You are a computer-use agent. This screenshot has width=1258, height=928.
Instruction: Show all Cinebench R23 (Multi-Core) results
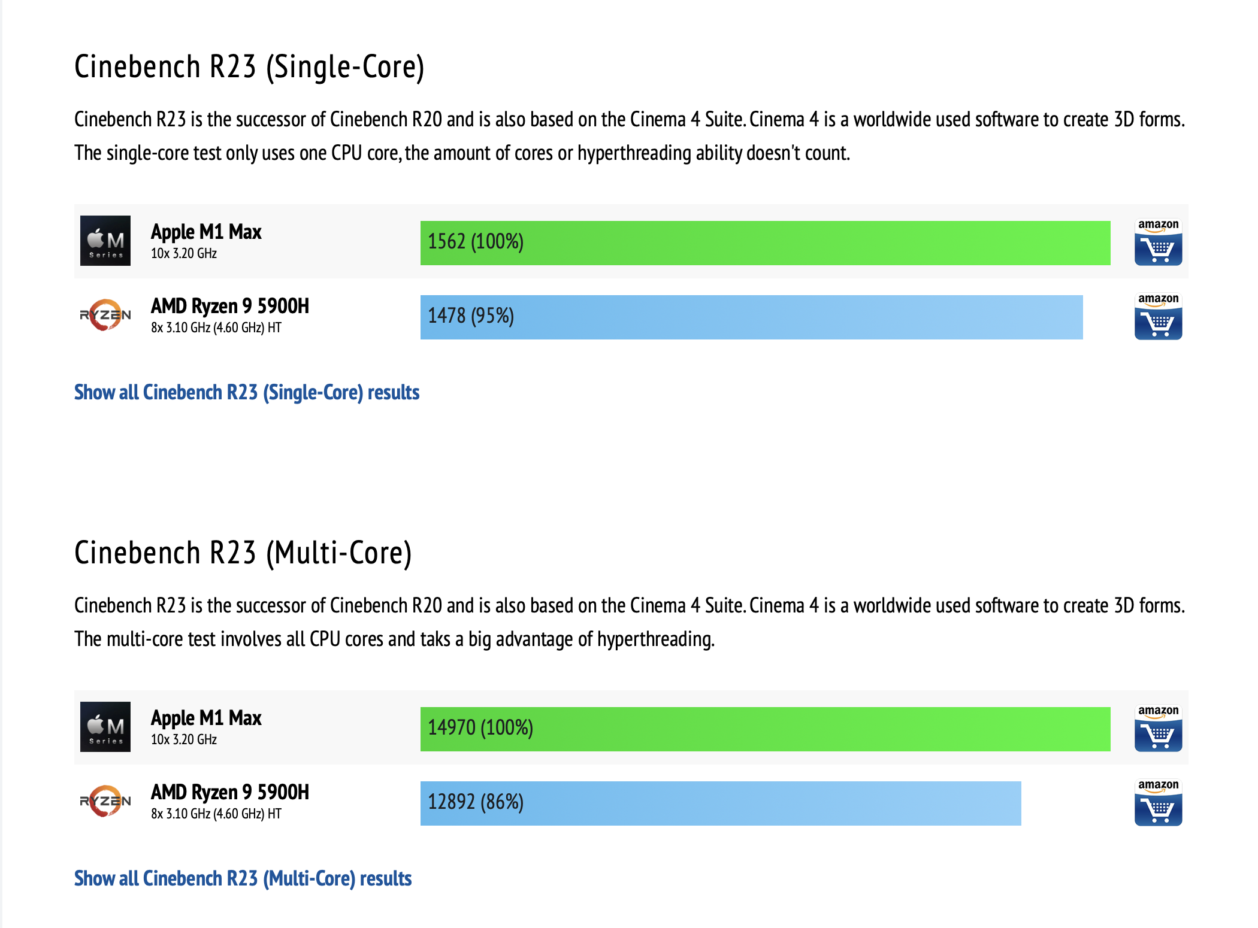[x=243, y=879]
